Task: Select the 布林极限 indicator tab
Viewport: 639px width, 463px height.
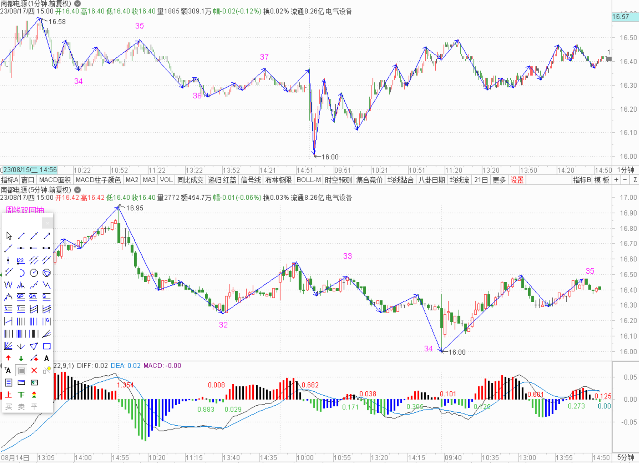Action: coord(278,180)
